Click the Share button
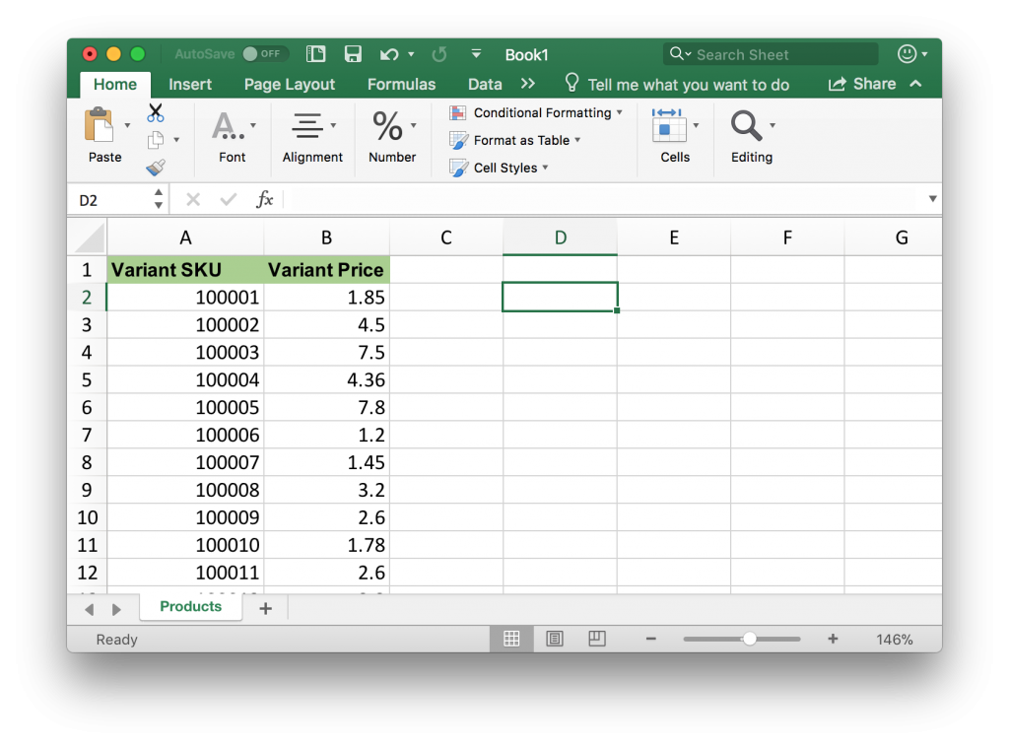Screen dimensions: 1009x748 863,85
